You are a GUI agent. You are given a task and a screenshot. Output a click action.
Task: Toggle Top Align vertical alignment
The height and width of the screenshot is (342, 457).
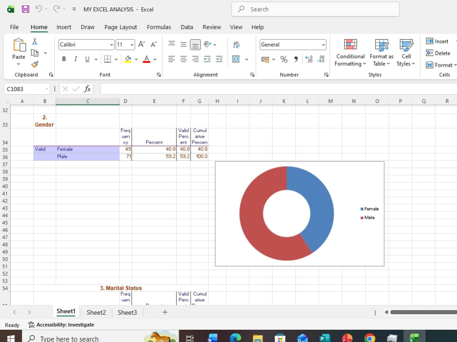coord(172,44)
